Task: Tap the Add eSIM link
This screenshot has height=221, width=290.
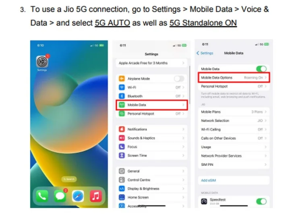Action: pyautogui.click(x=209, y=180)
